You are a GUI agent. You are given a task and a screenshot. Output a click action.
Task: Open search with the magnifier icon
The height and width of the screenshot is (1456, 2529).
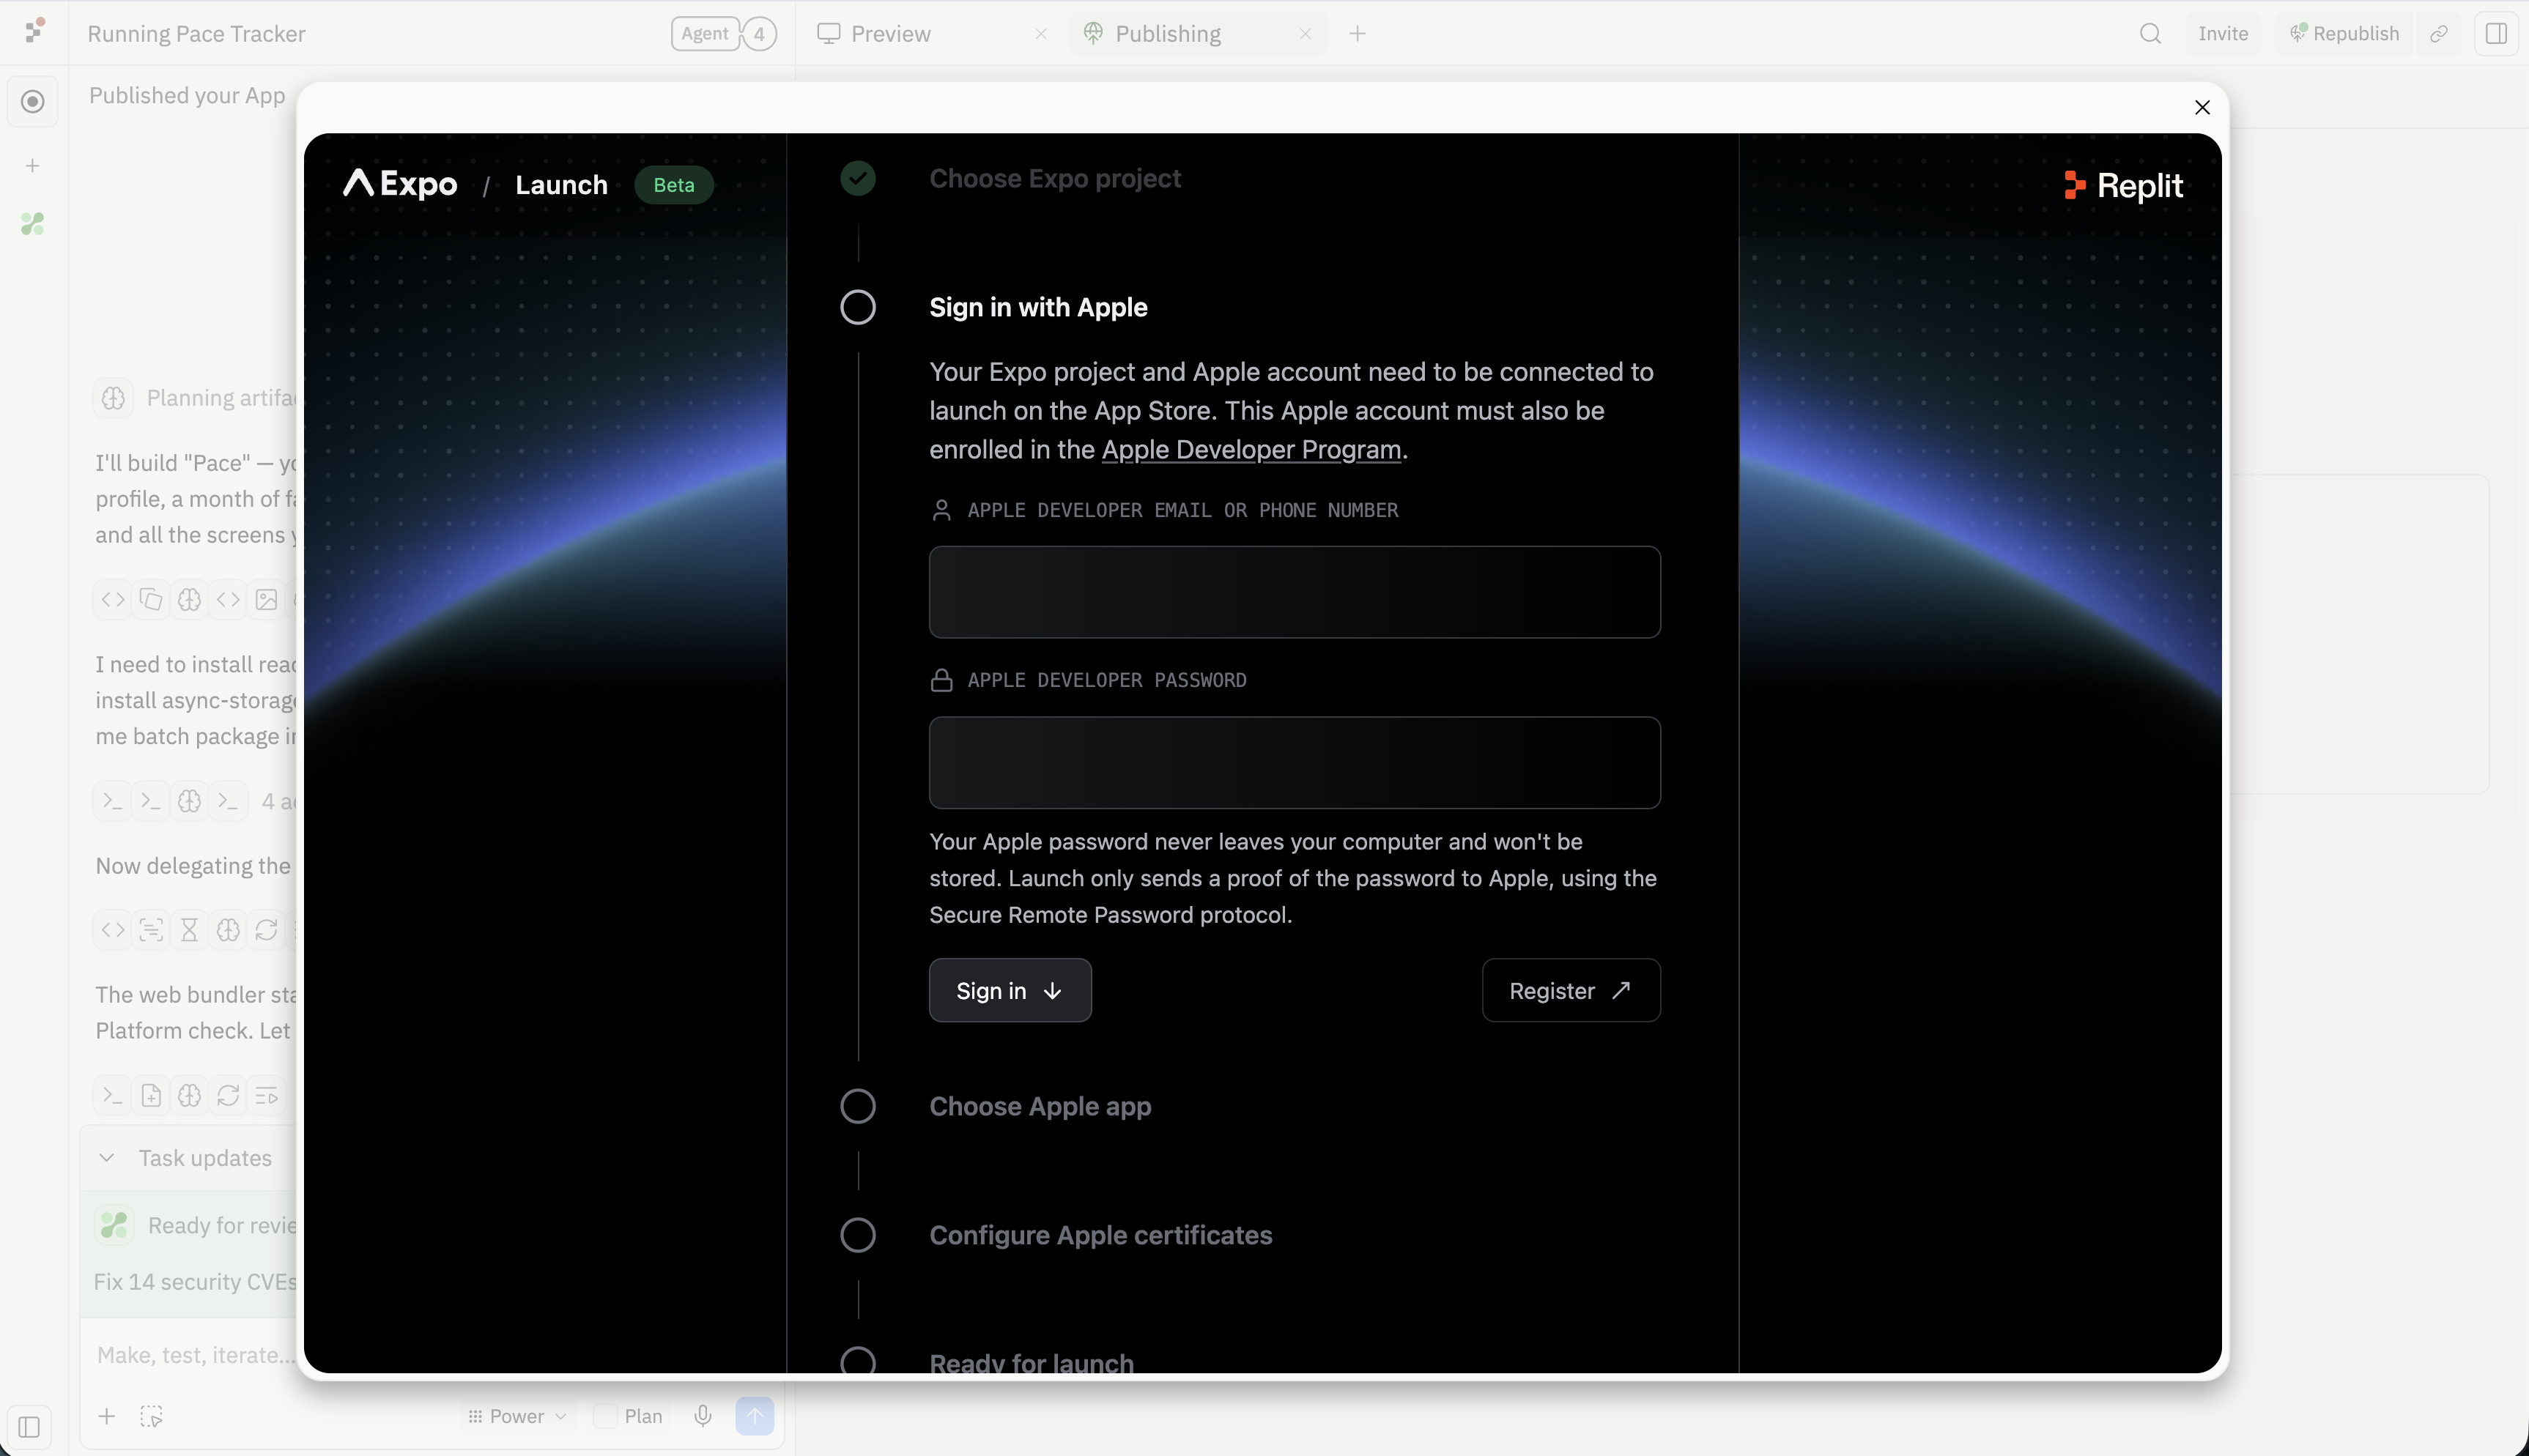[x=2150, y=34]
